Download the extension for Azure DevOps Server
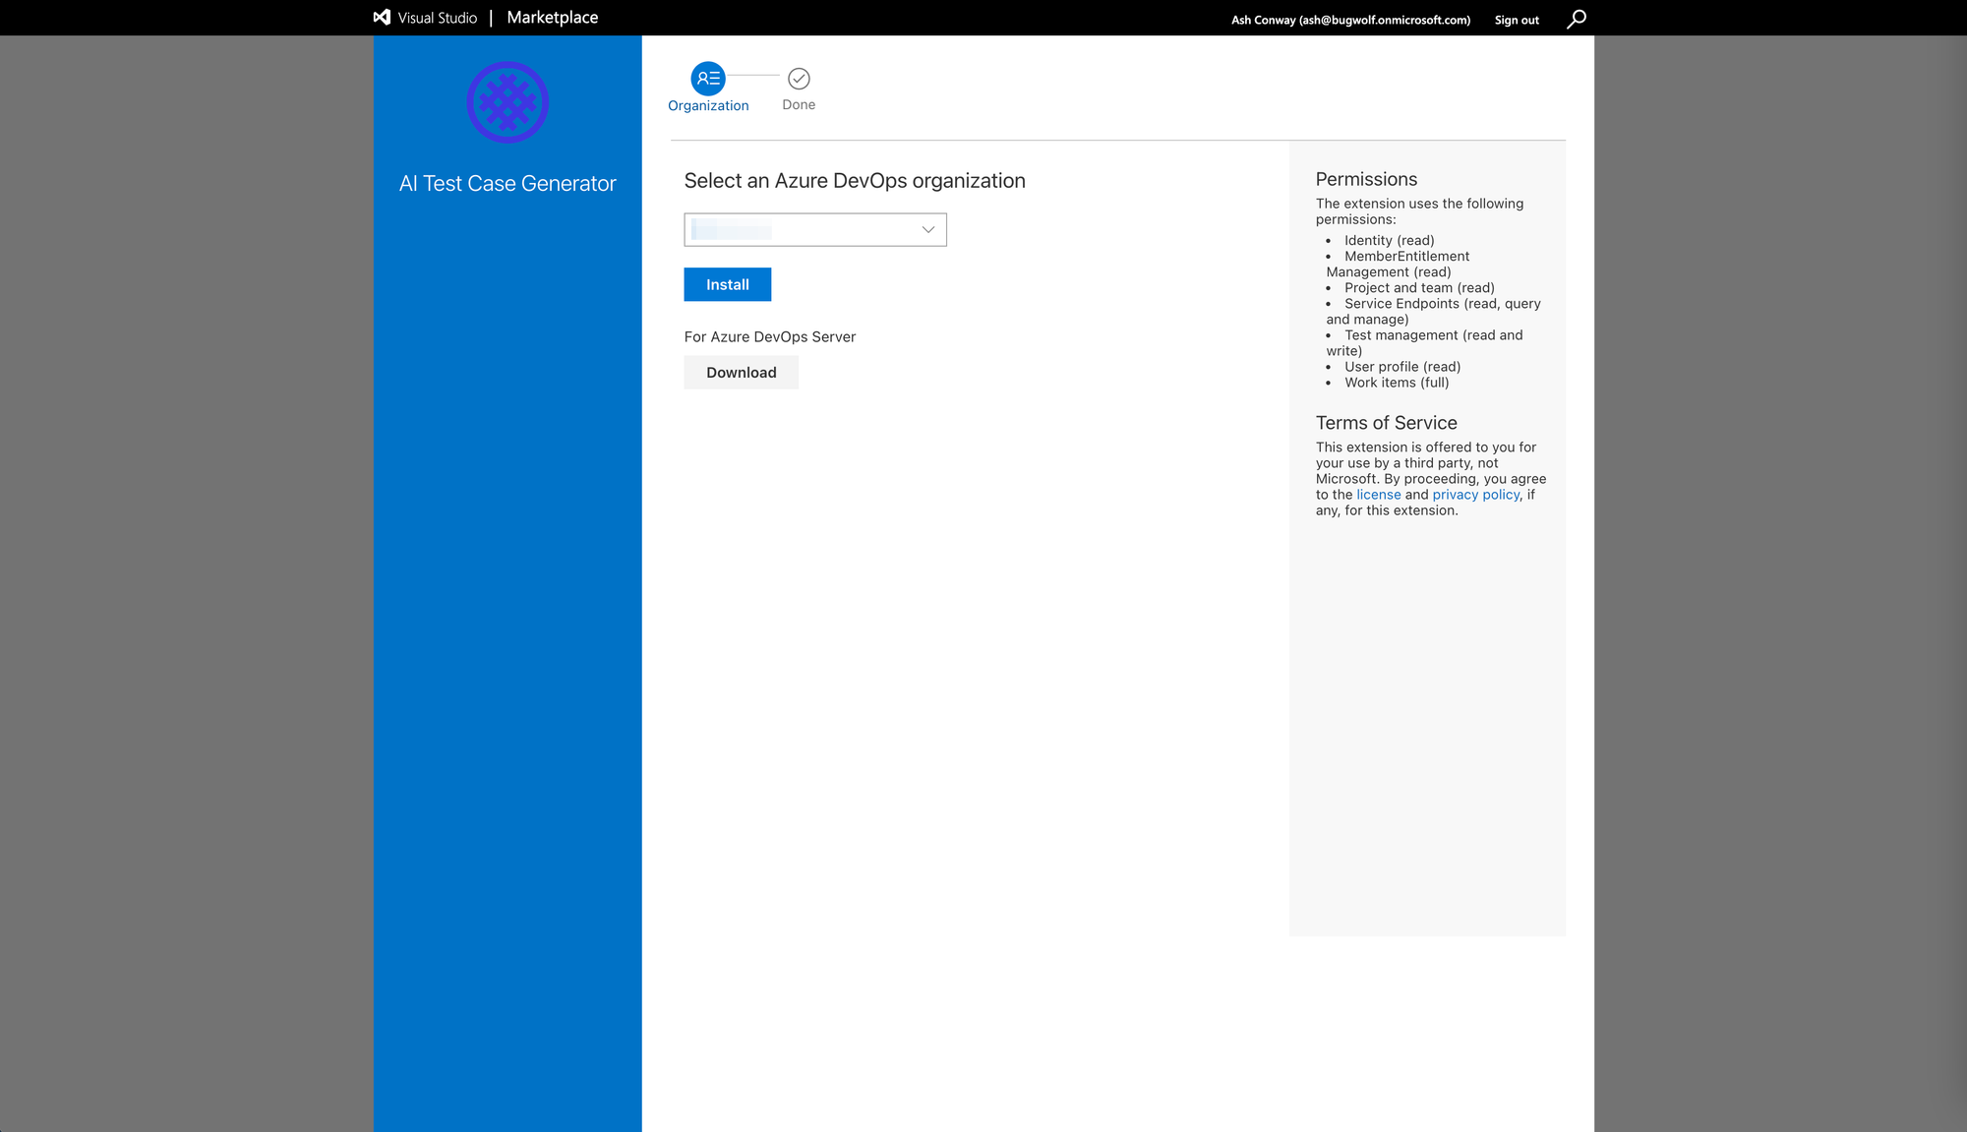The height and width of the screenshot is (1132, 1967). point(741,372)
